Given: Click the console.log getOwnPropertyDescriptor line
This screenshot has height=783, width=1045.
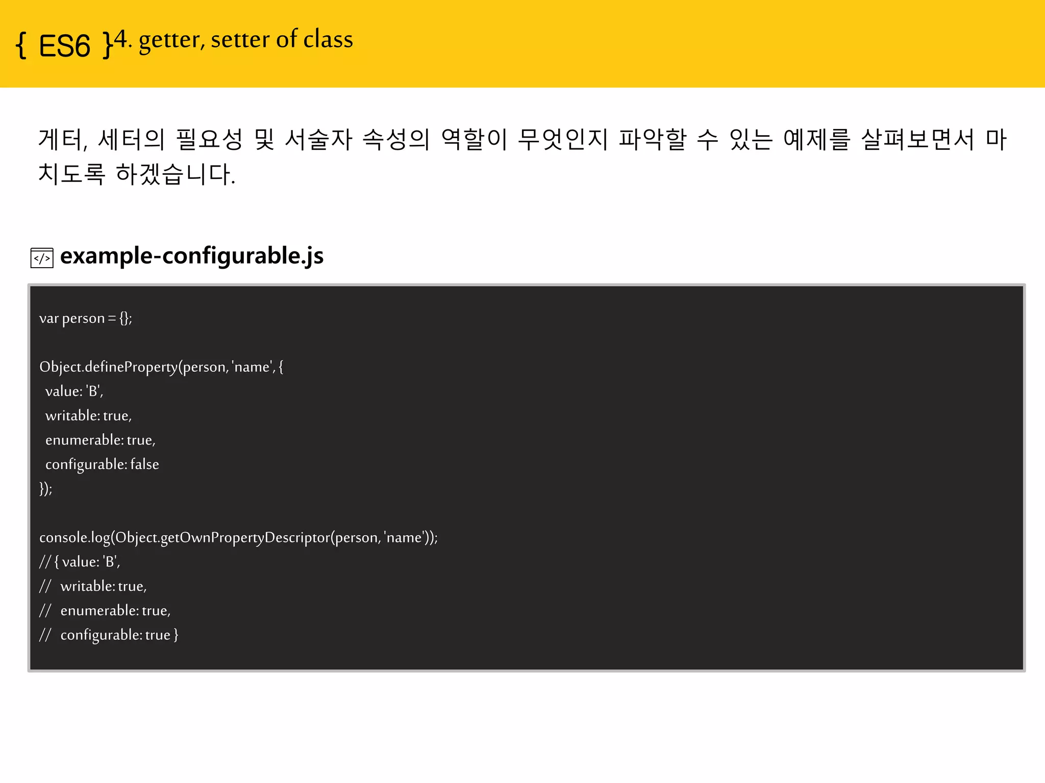Looking at the screenshot, I should point(239,538).
